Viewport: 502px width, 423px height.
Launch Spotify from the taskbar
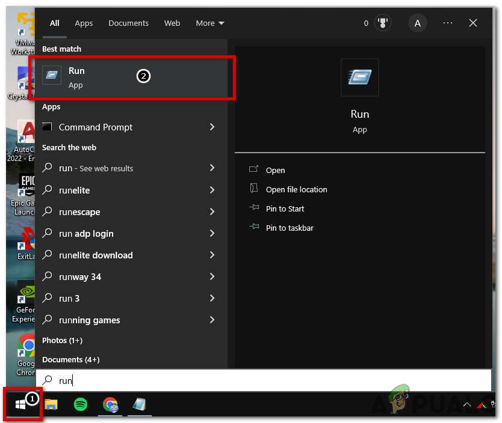pos(81,405)
